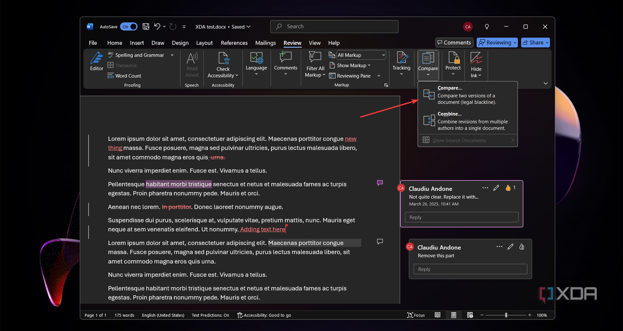Open Filter All Markup
623x331 pixels.
(x=315, y=65)
